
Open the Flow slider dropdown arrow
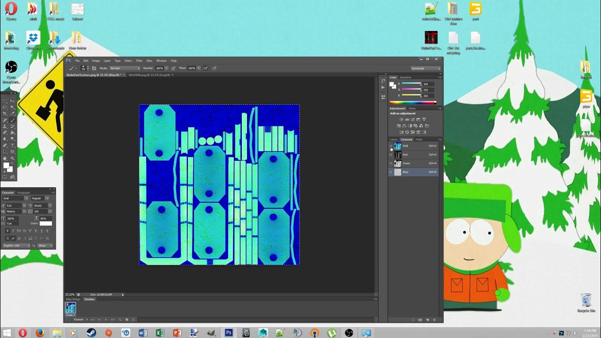(199, 68)
